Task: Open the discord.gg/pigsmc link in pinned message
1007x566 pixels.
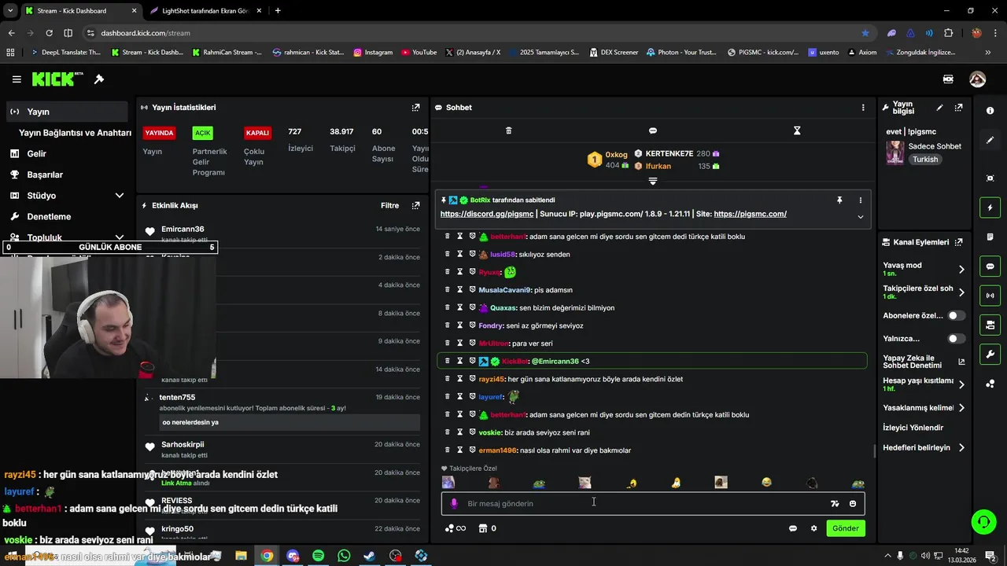Action: (488, 214)
